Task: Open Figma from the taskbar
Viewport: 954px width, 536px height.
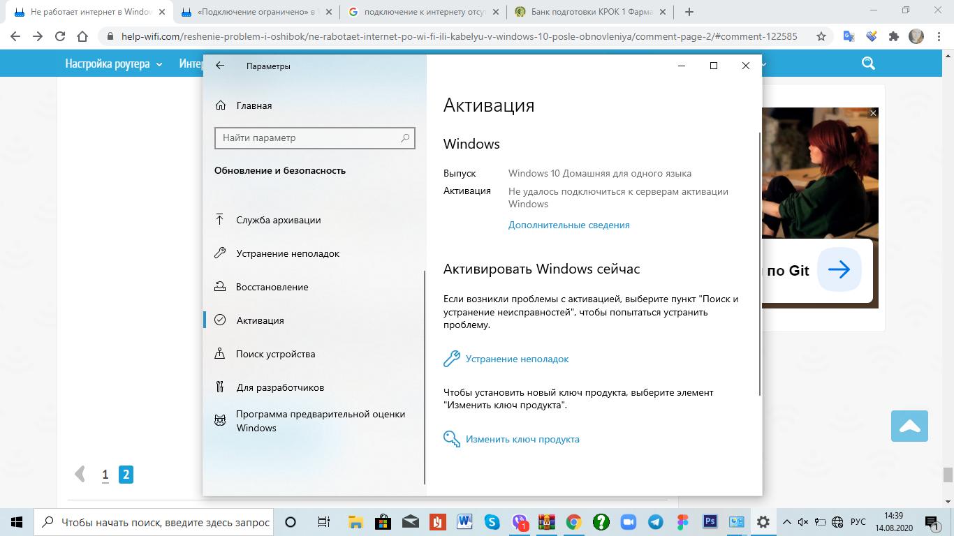Action: (x=682, y=522)
